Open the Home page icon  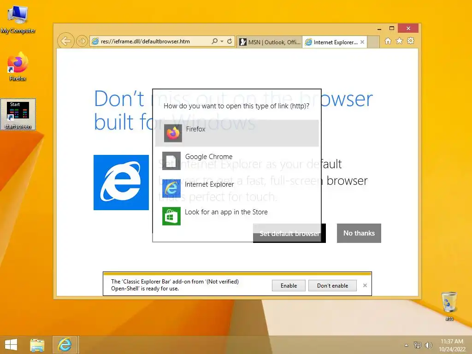click(388, 41)
